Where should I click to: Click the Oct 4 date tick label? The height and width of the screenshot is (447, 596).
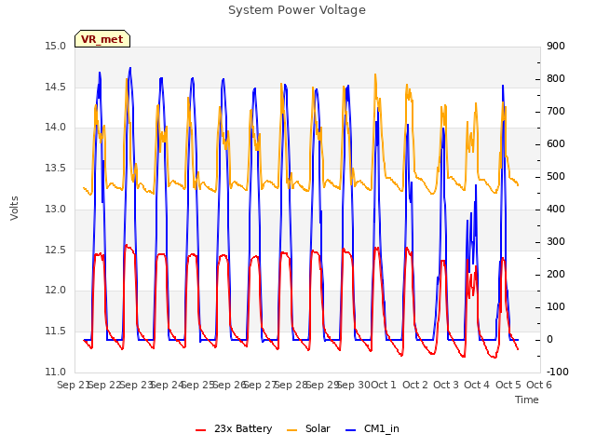click(477, 385)
